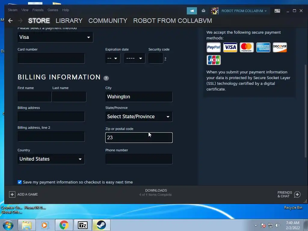Image resolution: width=308 pixels, height=231 pixels.
Task: Open the Billing Information help icon
Action: 106,78
